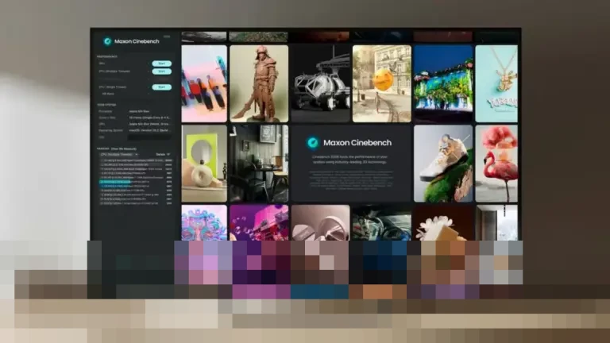Click the colorful markers render thumbnail
The image size is (610, 343).
[204, 83]
